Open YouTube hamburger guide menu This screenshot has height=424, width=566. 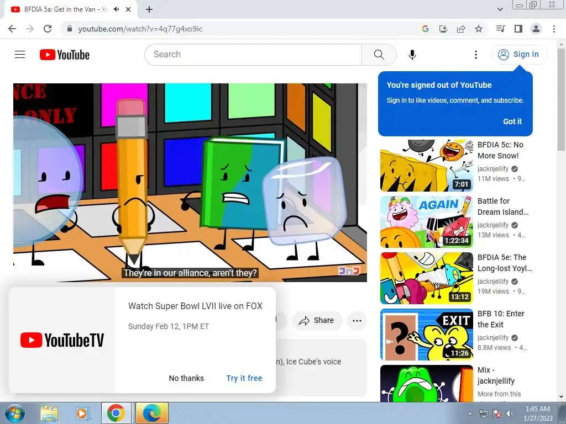[x=20, y=55]
